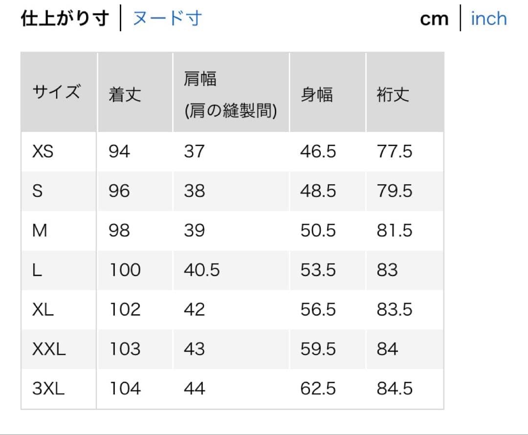Click the inch hyperlink
This screenshot has height=435, width=528.
(x=488, y=18)
